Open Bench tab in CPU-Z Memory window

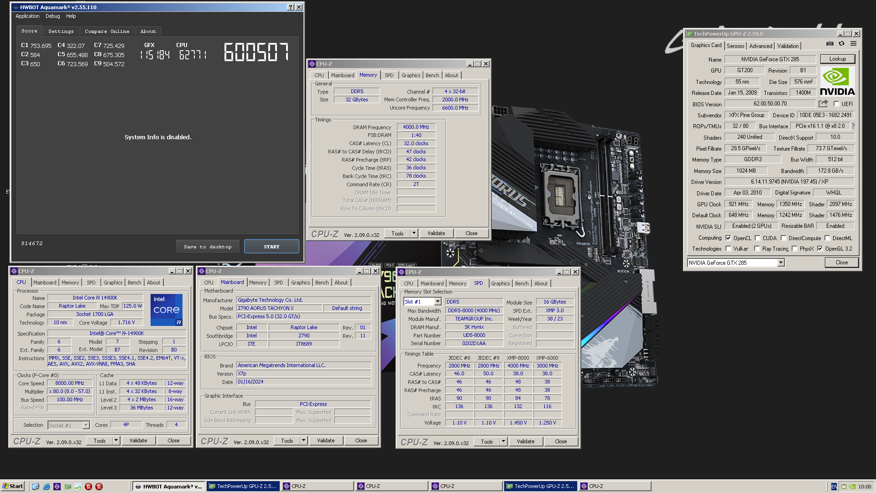432,75
